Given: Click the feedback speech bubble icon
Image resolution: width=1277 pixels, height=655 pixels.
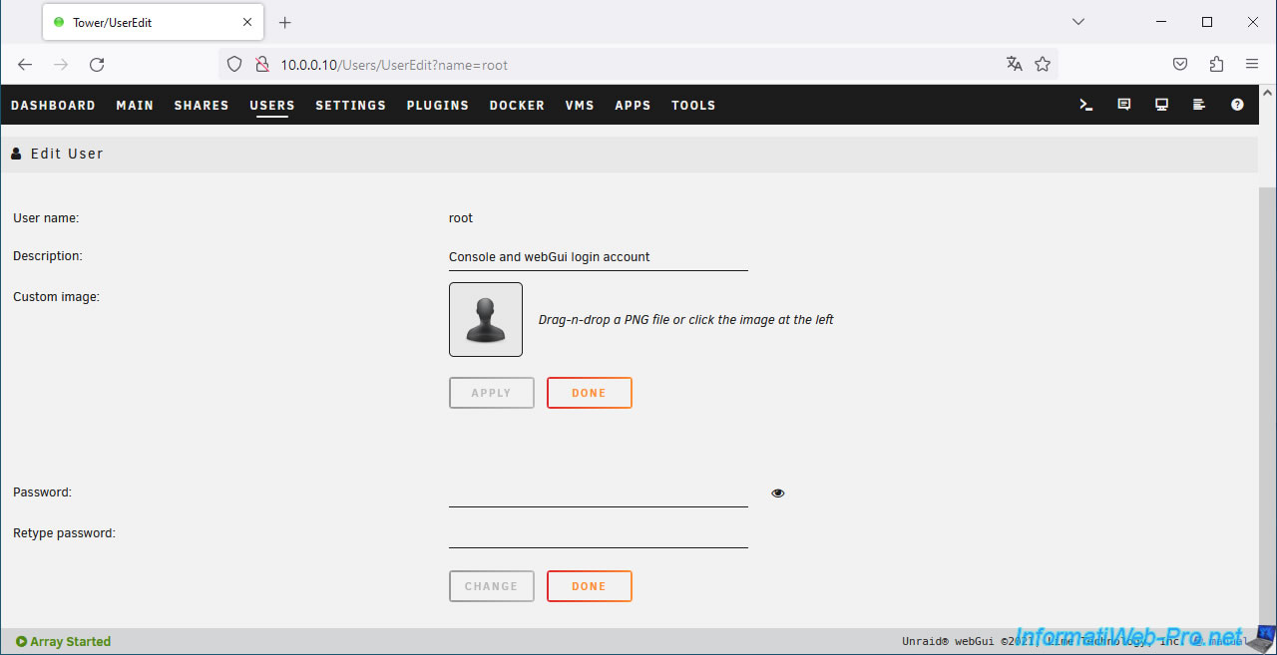Looking at the screenshot, I should [1124, 105].
